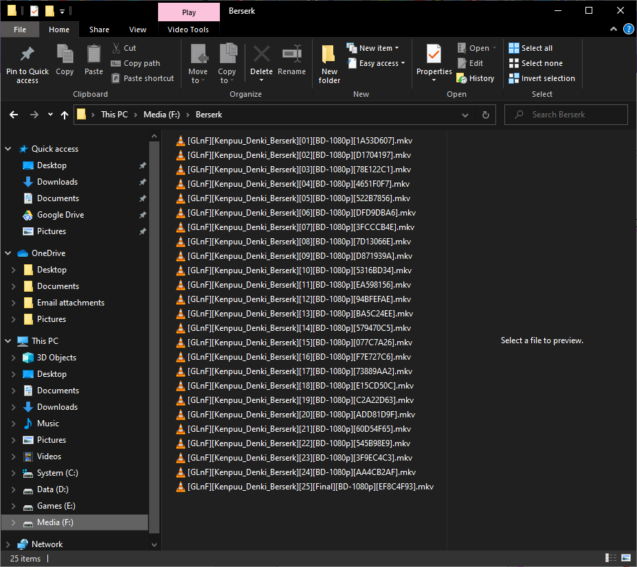
Task: Select Google Drive in Quick access
Action: click(60, 215)
